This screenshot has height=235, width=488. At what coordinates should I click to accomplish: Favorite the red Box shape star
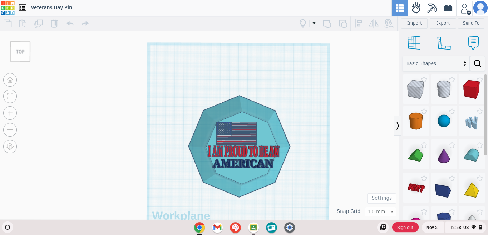tap(480, 79)
